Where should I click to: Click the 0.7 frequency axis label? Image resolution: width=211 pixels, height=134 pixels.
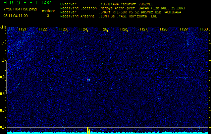pos(3,110)
